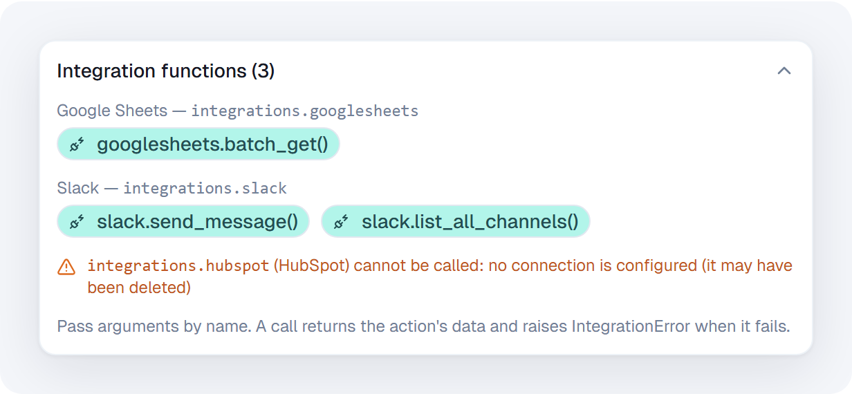The image size is (852, 394).
Task: Click plug icon on slack.list_all_channels() chip
Action: 342,222
